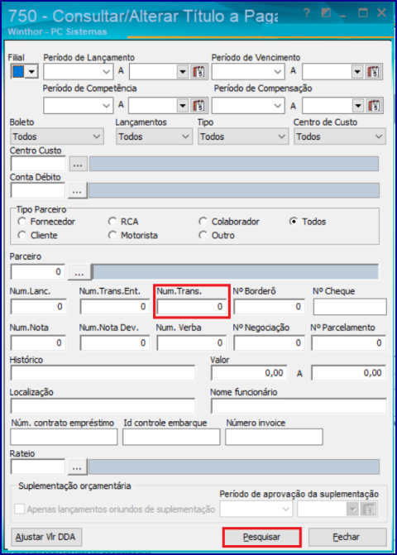
Task: Focus the Nº Negociação field
Action: tap(269, 343)
